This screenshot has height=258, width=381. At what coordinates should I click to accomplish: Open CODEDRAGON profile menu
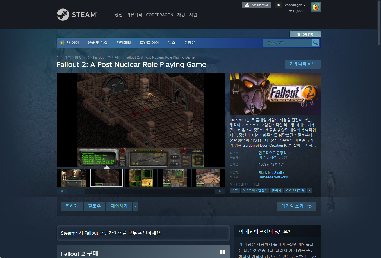tap(159, 15)
